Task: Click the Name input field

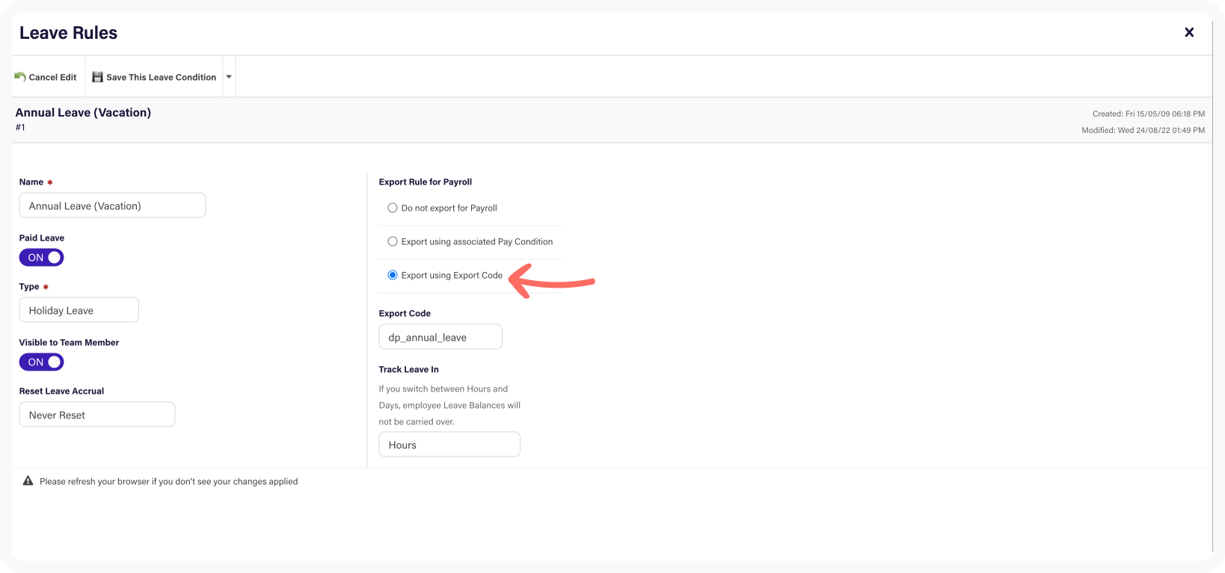Action: point(112,205)
